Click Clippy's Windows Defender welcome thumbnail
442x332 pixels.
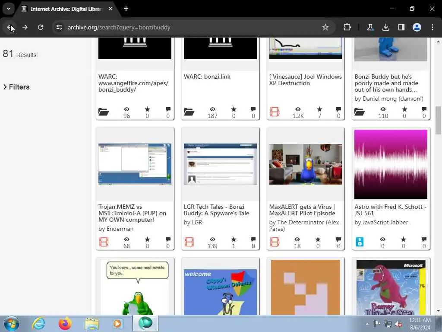[x=220, y=292]
